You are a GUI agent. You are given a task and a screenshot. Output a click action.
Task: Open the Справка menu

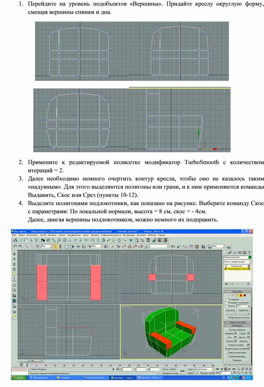pyautogui.click(x=161, y=235)
